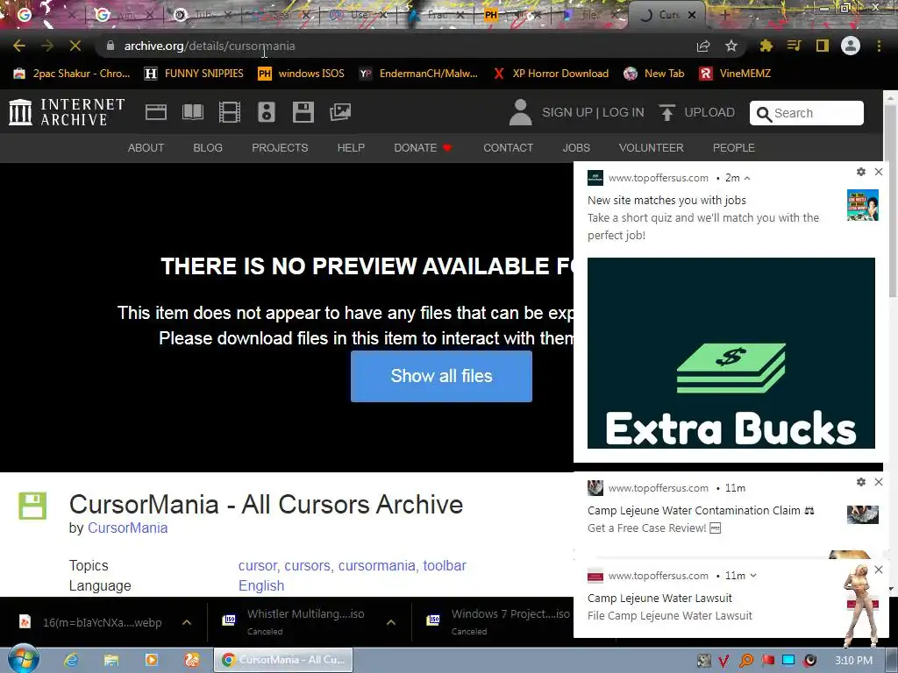This screenshot has height=673, width=898.
Task: Open the DONATE menu item
Action: coord(424,147)
